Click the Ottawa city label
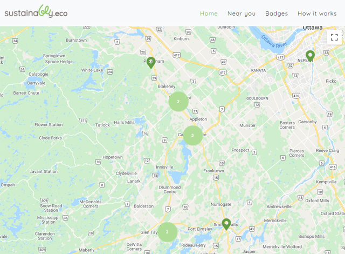 pyautogui.click(x=313, y=28)
